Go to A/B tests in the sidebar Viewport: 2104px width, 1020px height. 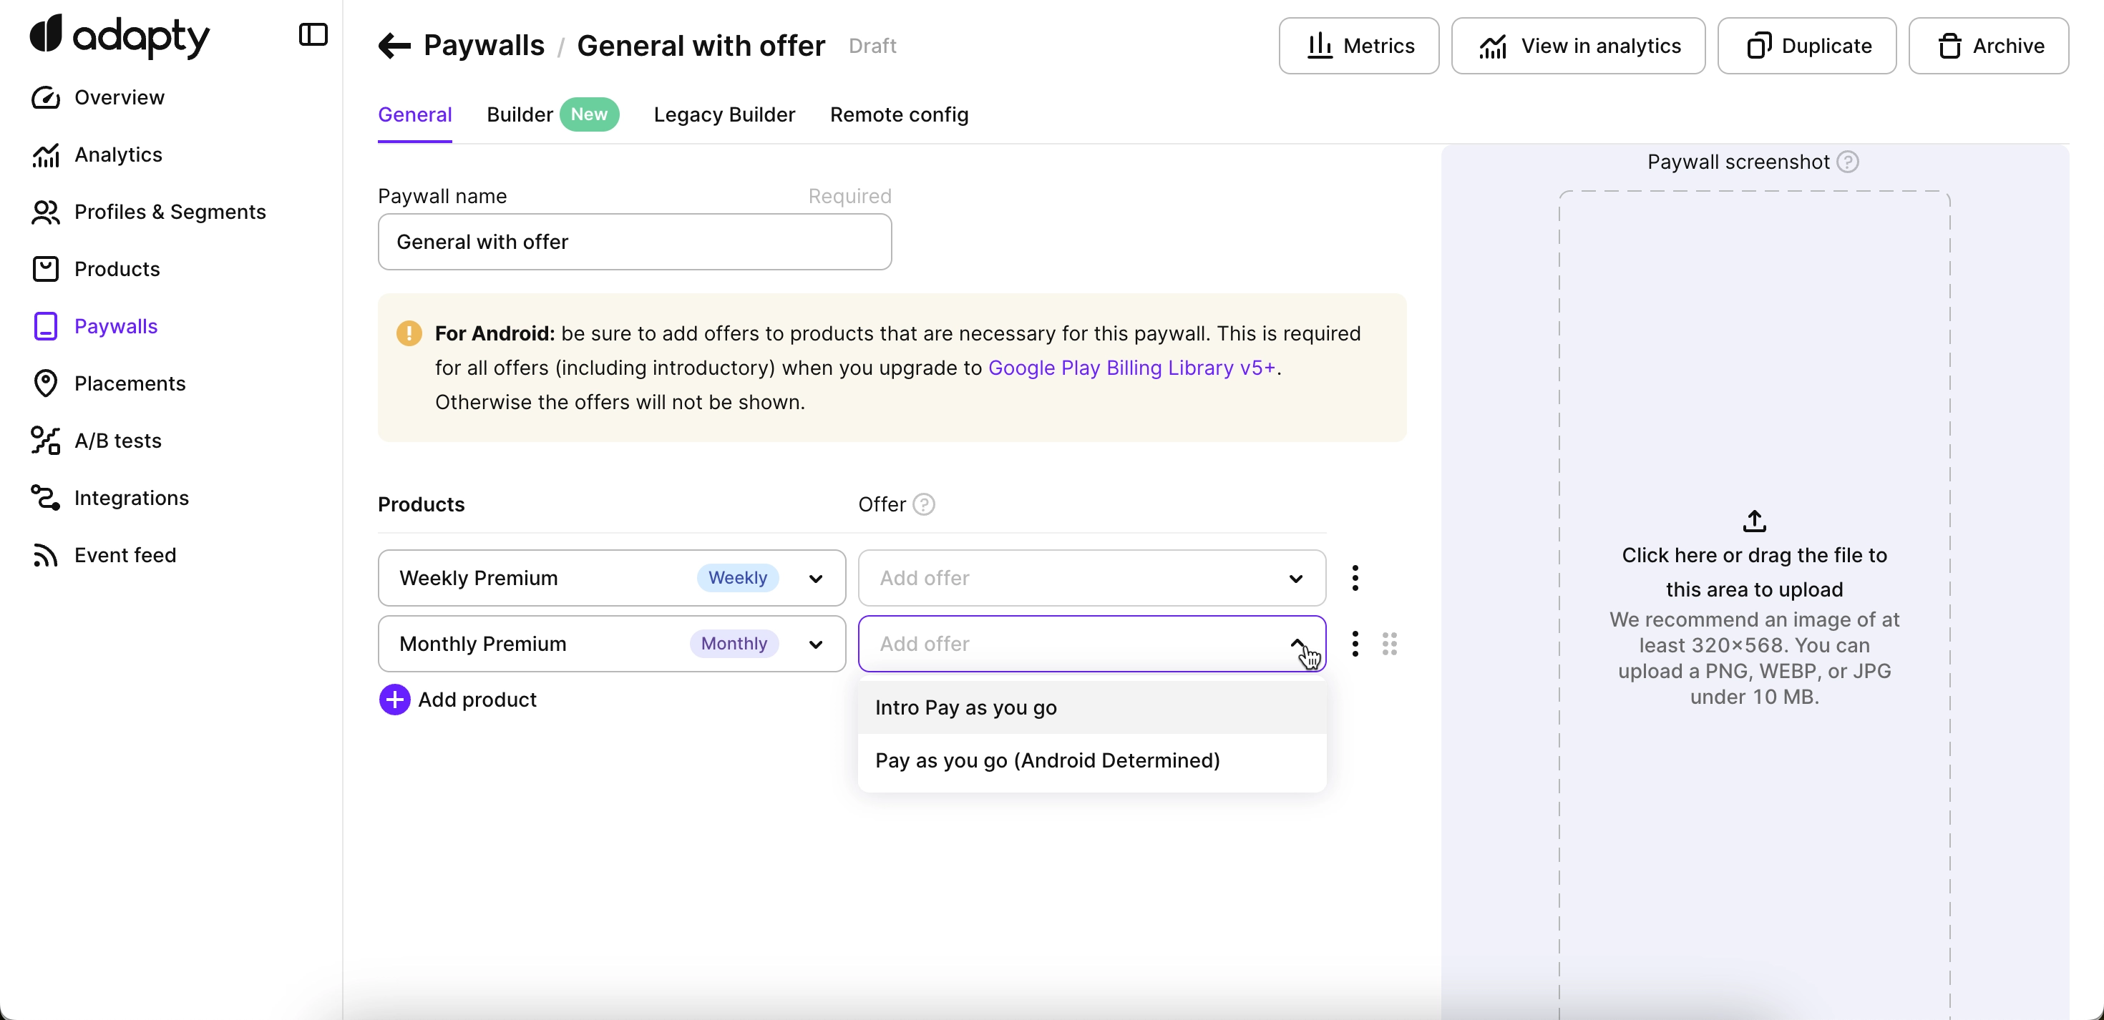click(117, 440)
